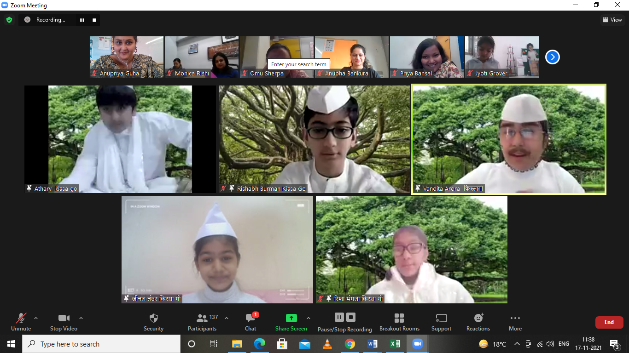Image resolution: width=629 pixels, height=353 pixels.
Task: Show next participants with blue arrow
Action: tap(552, 57)
